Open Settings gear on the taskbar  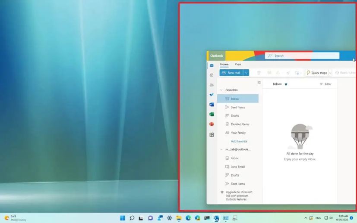coord(169,218)
